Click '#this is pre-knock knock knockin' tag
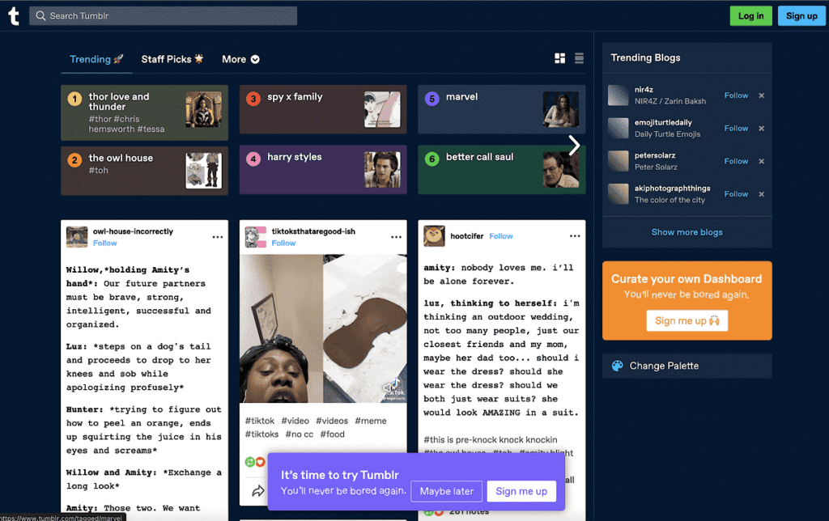 (x=490, y=439)
